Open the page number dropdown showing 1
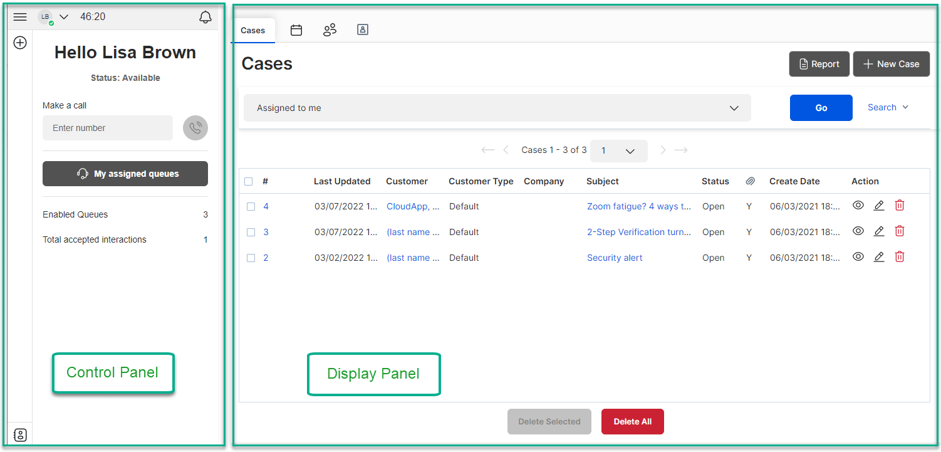This screenshot has width=941, height=452. pos(619,150)
